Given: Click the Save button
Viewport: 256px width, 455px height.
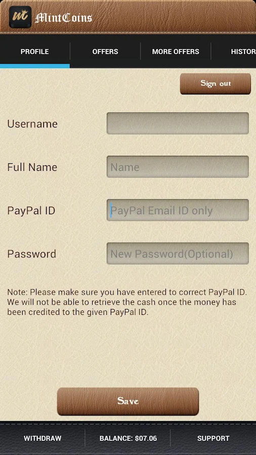Looking at the screenshot, I should pos(128,401).
